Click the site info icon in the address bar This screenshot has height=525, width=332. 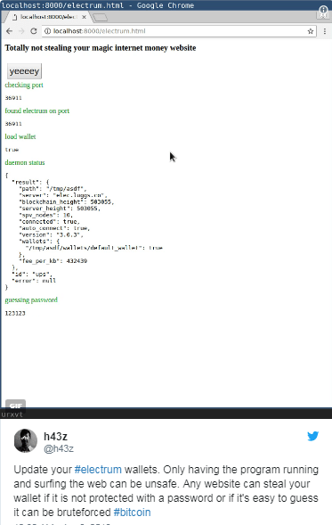(47, 31)
